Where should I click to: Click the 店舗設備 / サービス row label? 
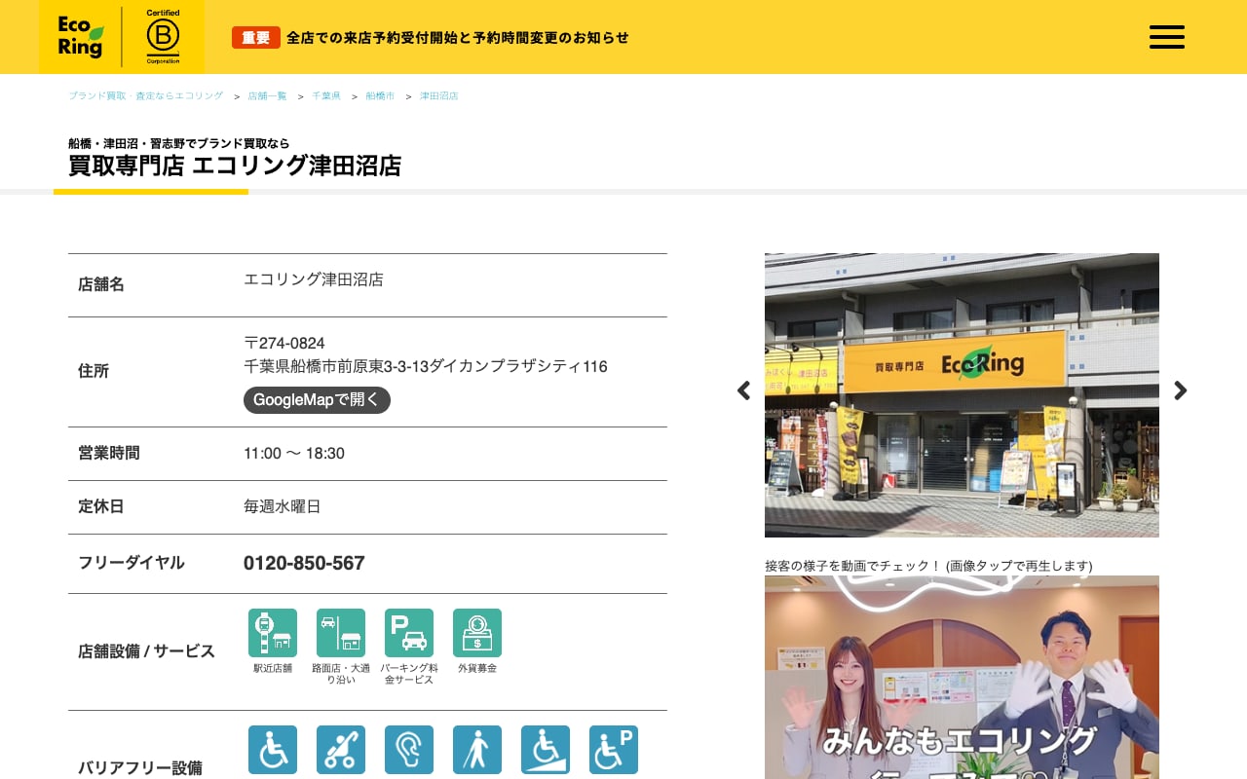146,651
